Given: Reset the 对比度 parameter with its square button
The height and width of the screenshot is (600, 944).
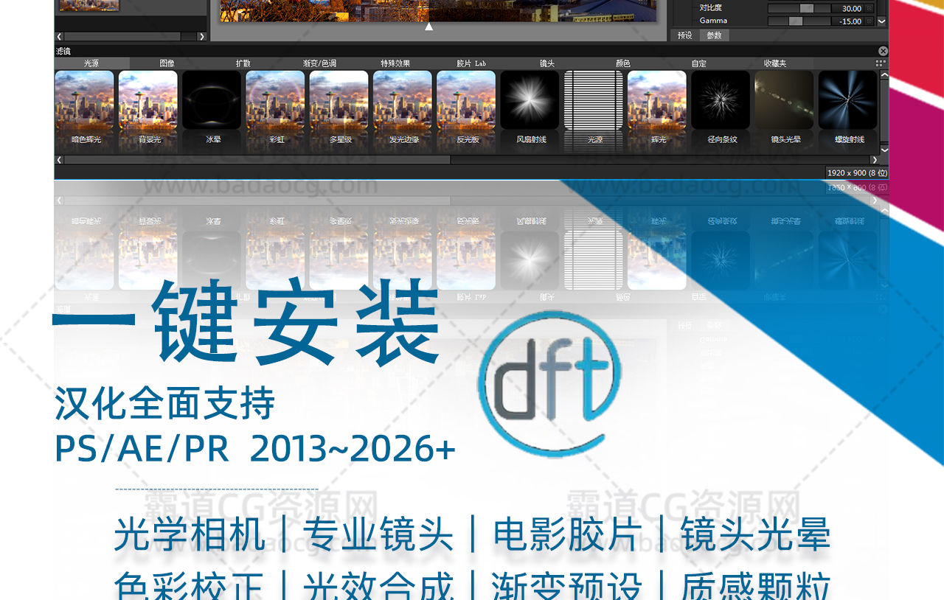Looking at the screenshot, I should click(x=870, y=9).
